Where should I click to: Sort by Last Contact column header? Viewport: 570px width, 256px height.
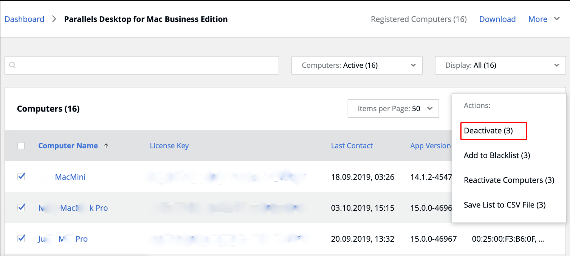click(x=352, y=146)
